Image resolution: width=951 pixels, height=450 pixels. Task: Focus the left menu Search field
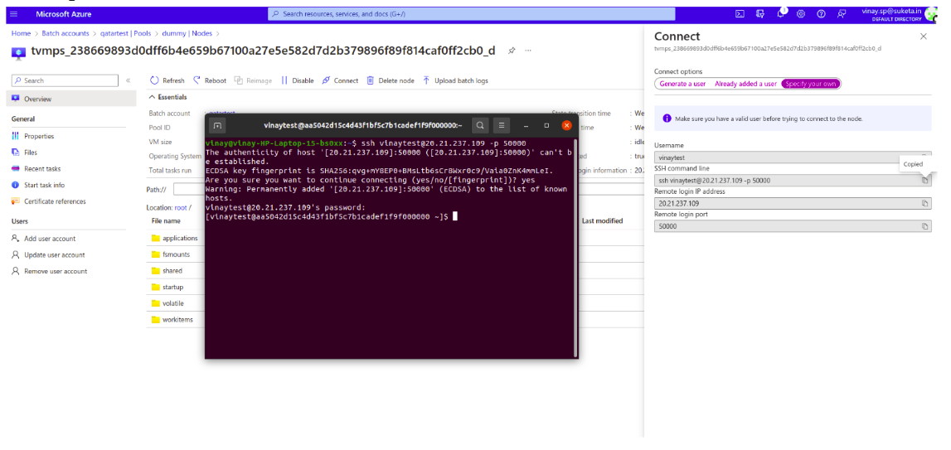tap(65, 80)
